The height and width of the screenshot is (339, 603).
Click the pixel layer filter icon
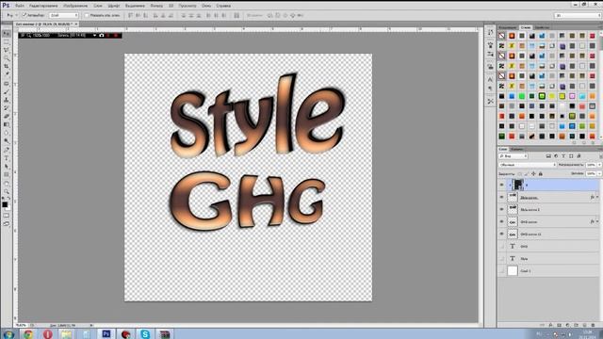pyautogui.click(x=548, y=156)
